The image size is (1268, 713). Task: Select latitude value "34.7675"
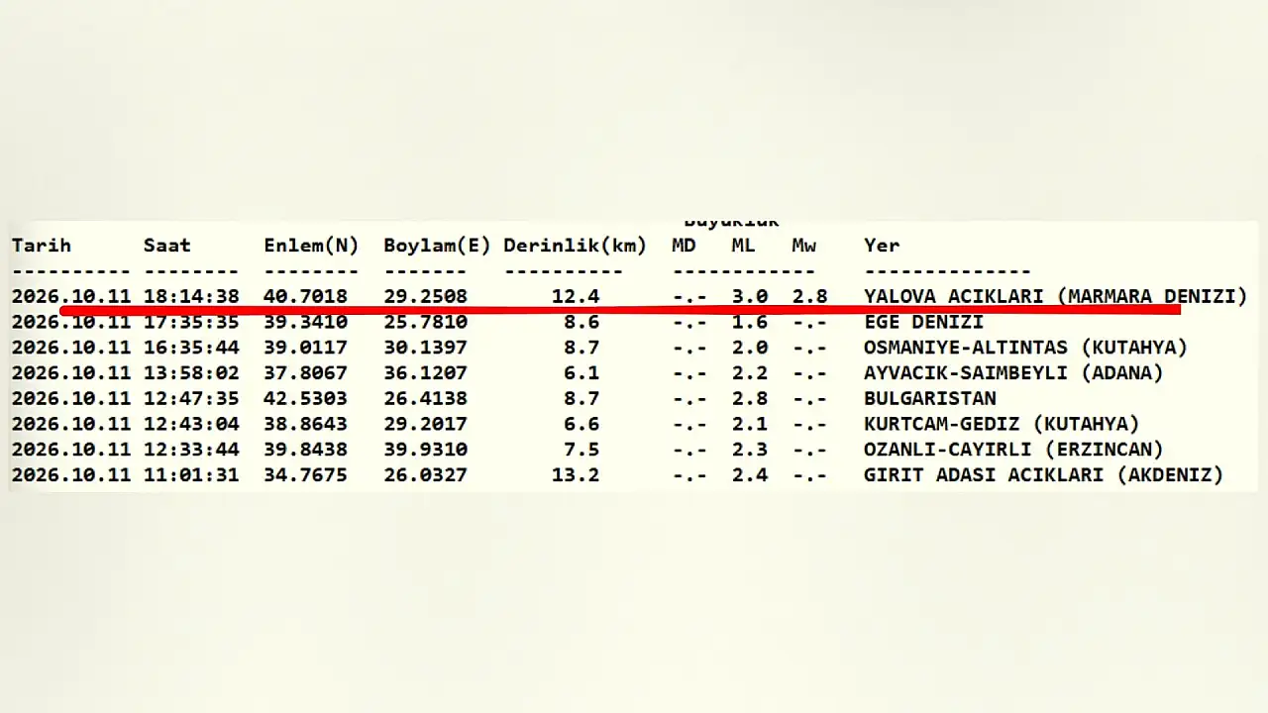305,475
